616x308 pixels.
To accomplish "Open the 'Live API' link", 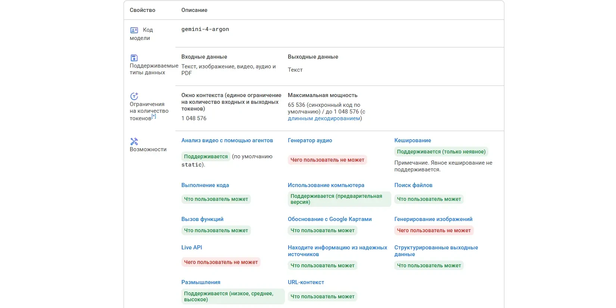I will tap(192, 248).
